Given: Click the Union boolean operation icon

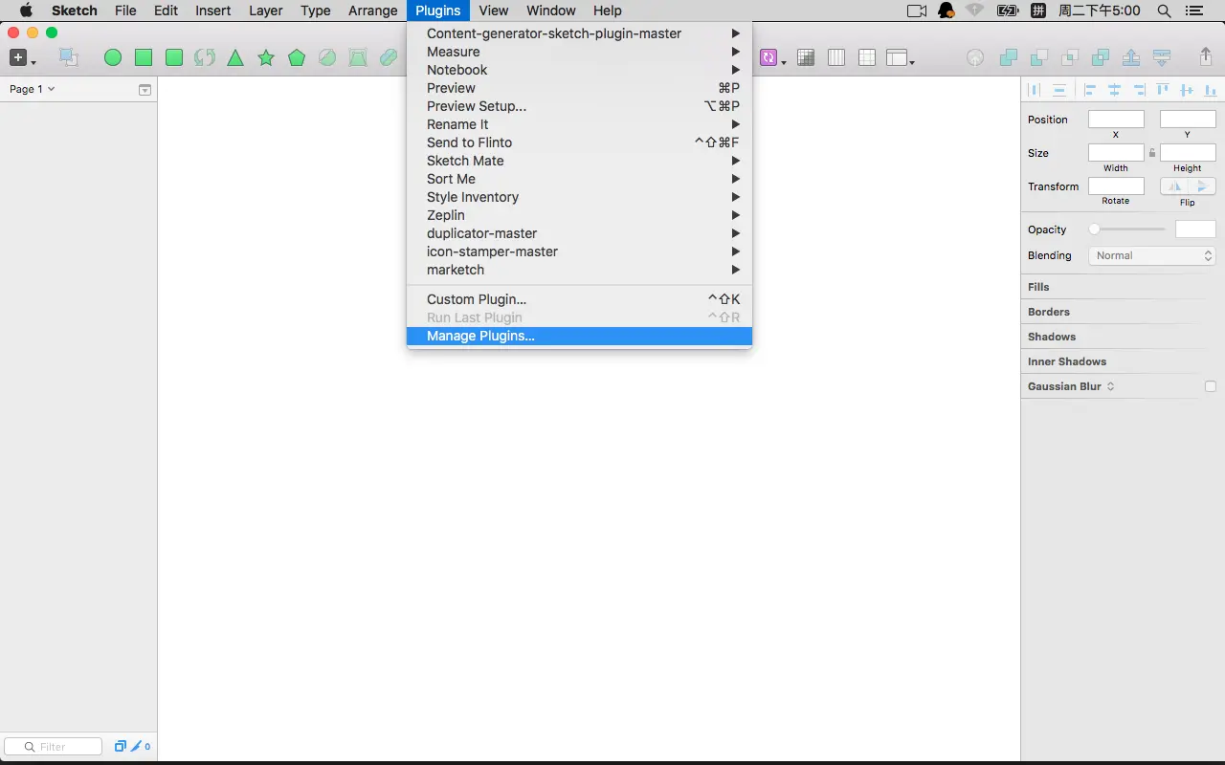Looking at the screenshot, I should click(1009, 57).
